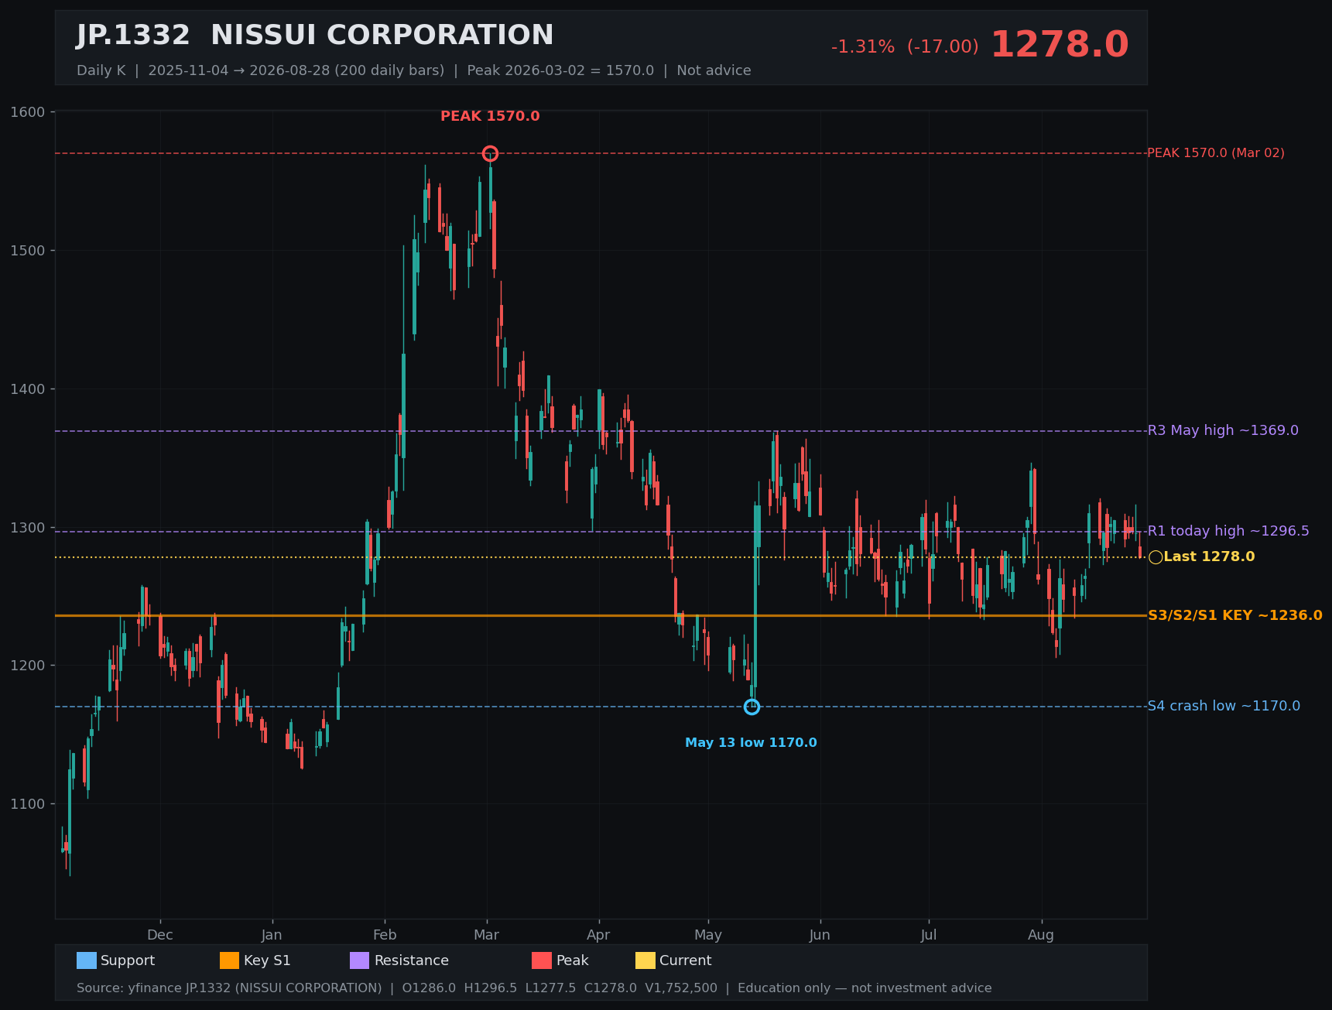Image resolution: width=1332 pixels, height=1010 pixels.
Task: Select the blue May 13 low circle marker
Action: click(x=752, y=707)
